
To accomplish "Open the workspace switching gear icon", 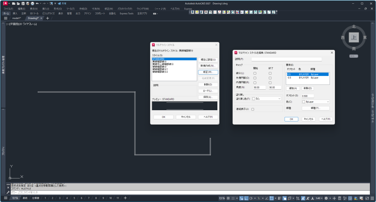I will pos(326,198).
